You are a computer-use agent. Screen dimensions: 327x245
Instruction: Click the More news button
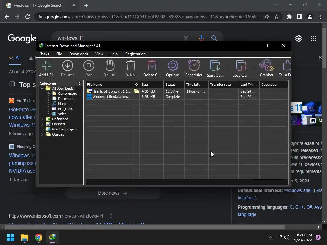click(113, 193)
